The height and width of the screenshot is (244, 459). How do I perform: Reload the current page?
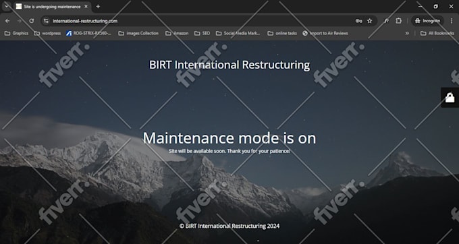[x=32, y=21]
